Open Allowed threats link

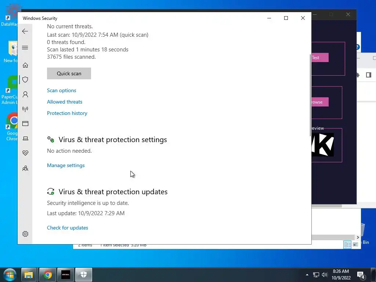[65, 102]
